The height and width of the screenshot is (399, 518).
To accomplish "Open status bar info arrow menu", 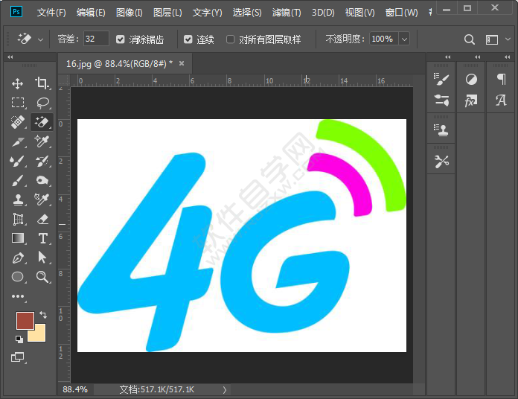I will (x=225, y=390).
